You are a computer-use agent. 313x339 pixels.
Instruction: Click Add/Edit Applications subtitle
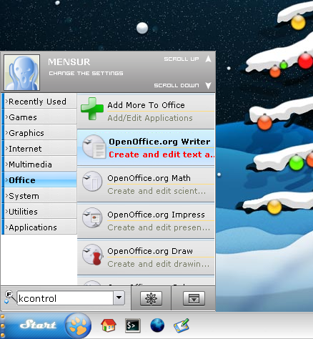[150, 118]
